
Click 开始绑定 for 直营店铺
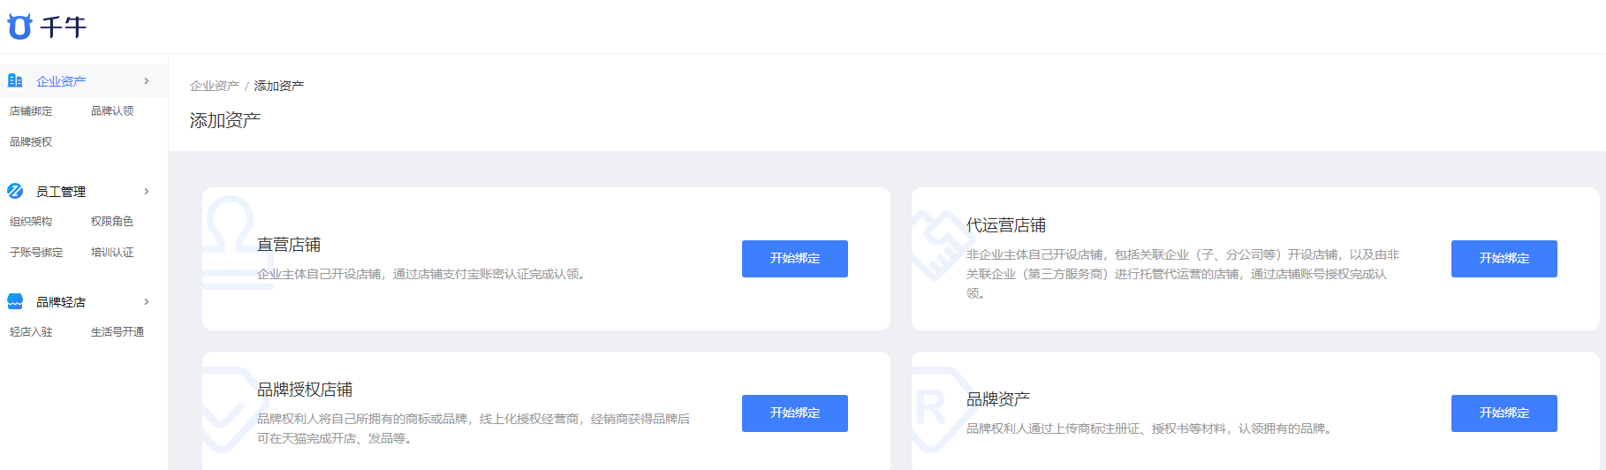(795, 259)
